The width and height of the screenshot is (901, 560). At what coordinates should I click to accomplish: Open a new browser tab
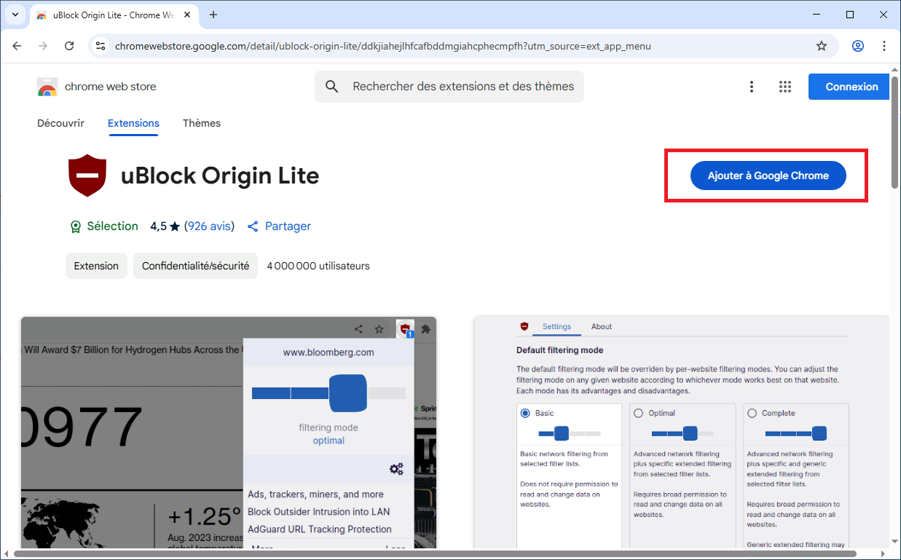point(213,15)
